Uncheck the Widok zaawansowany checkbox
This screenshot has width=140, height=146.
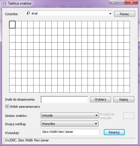[x=7, y=107]
